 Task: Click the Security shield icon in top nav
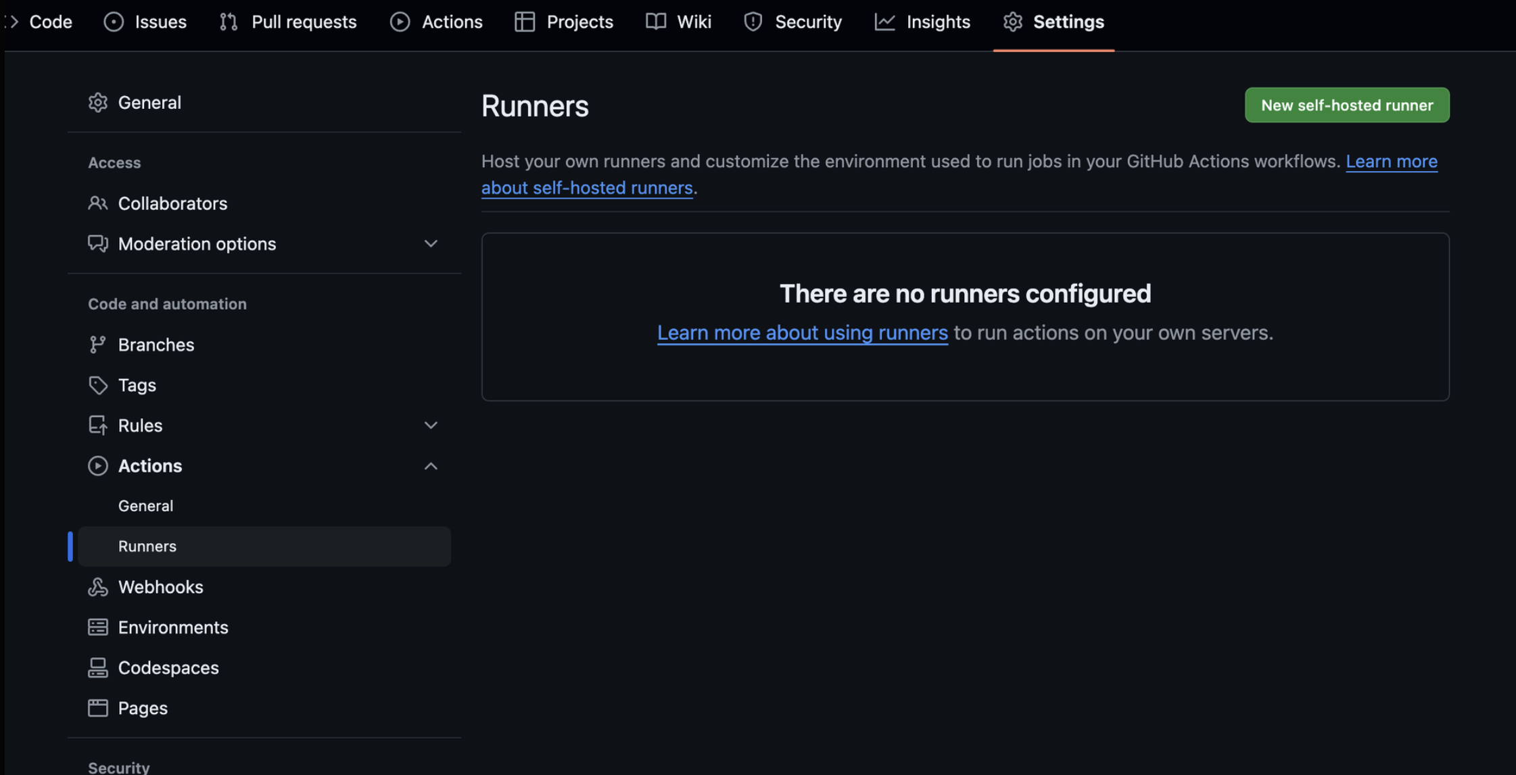click(753, 22)
